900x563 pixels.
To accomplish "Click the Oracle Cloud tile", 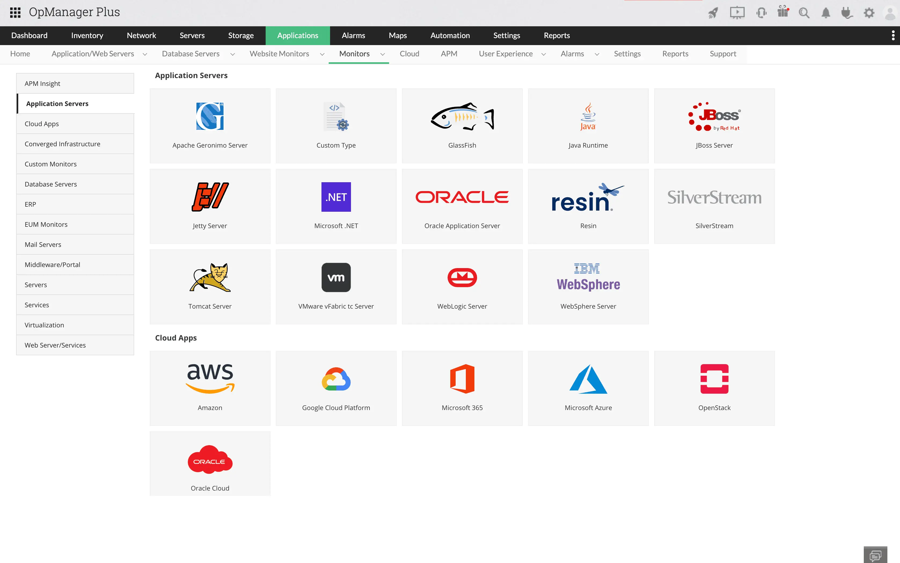I will (210, 463).
